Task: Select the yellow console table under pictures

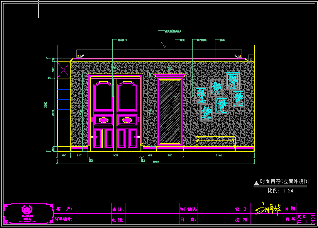Action: coord(215,144)
